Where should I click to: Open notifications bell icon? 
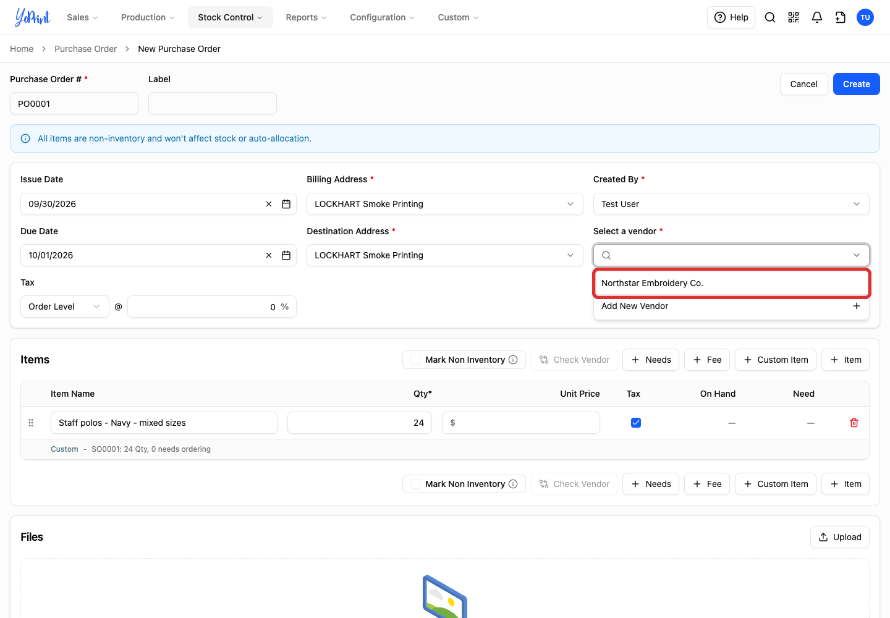[817, 17]
